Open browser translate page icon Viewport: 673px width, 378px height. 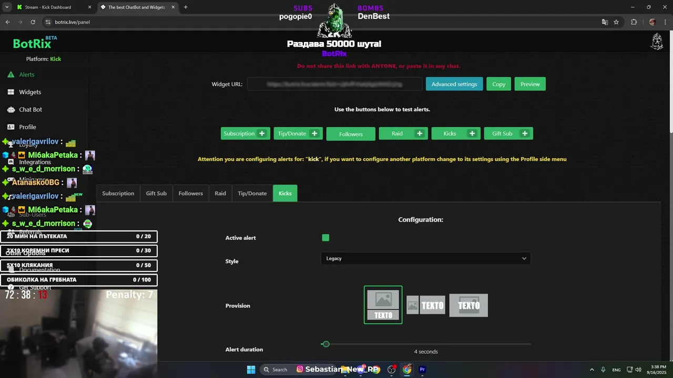coord(605,22)
